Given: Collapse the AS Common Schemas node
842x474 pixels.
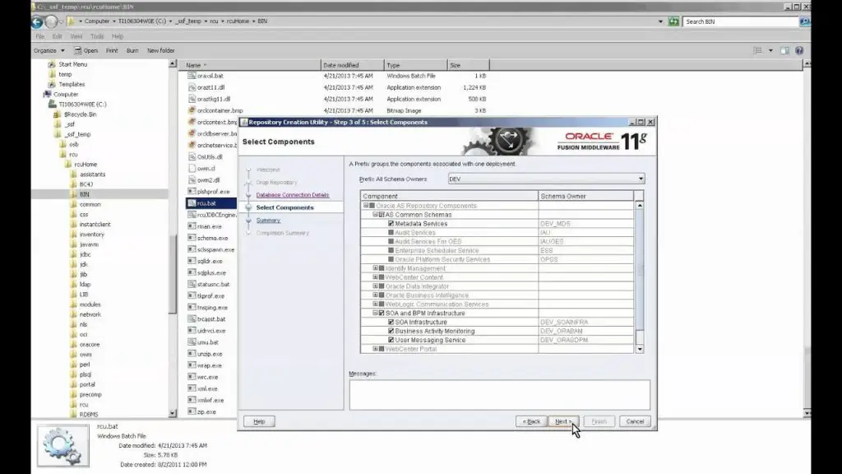Looking at the screenshot, I should point(375,215).
